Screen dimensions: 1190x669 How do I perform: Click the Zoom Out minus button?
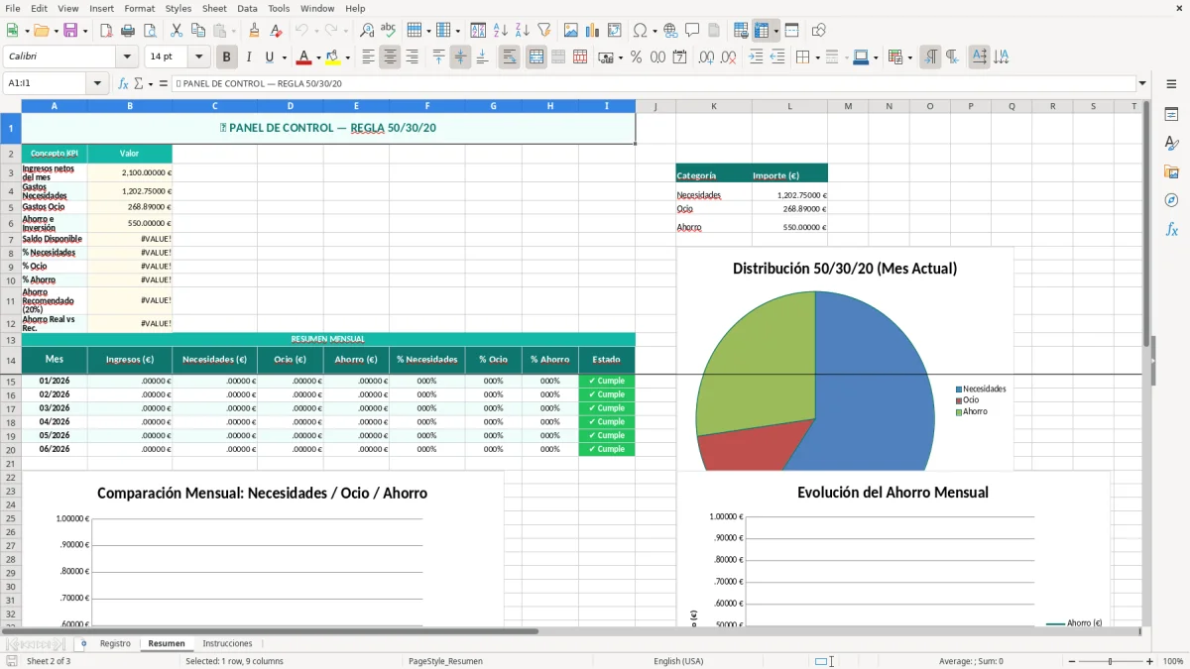1070,661
